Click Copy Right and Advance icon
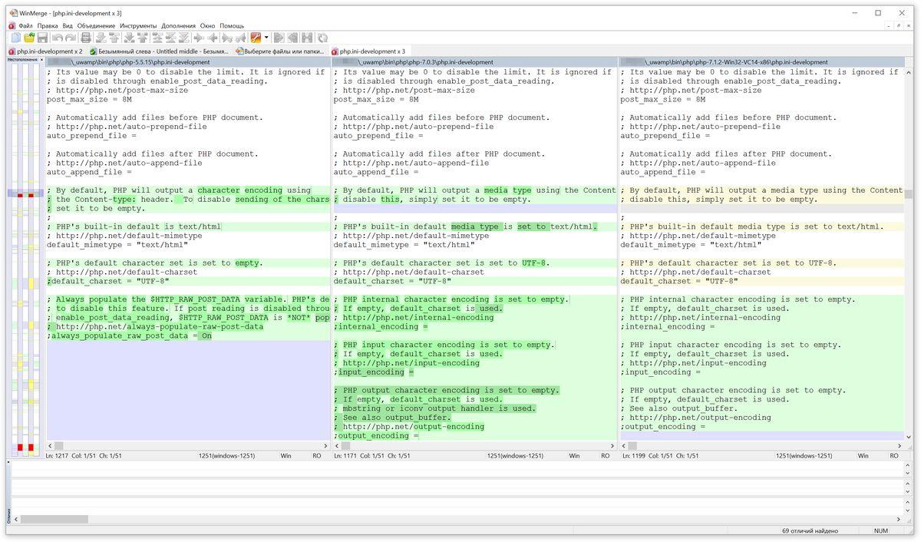 pyautogui.click(x=227, y=38)
